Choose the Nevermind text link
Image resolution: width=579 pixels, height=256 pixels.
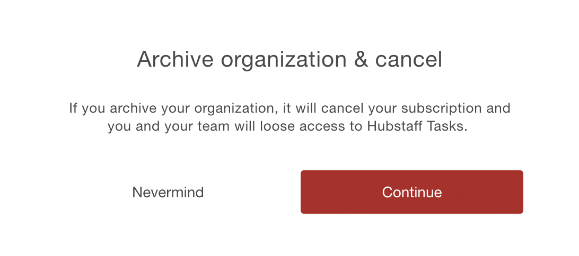pyautogui.click(x=168, y=193)
